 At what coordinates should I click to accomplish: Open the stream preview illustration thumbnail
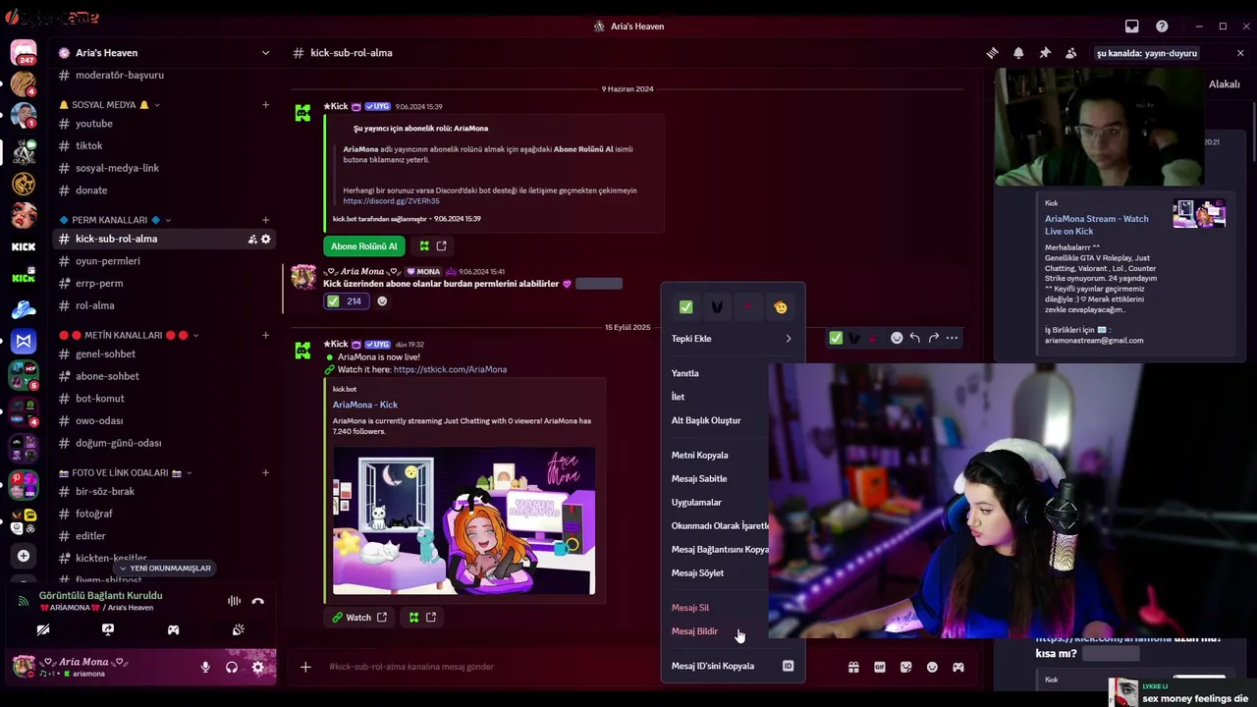(464, 521)
